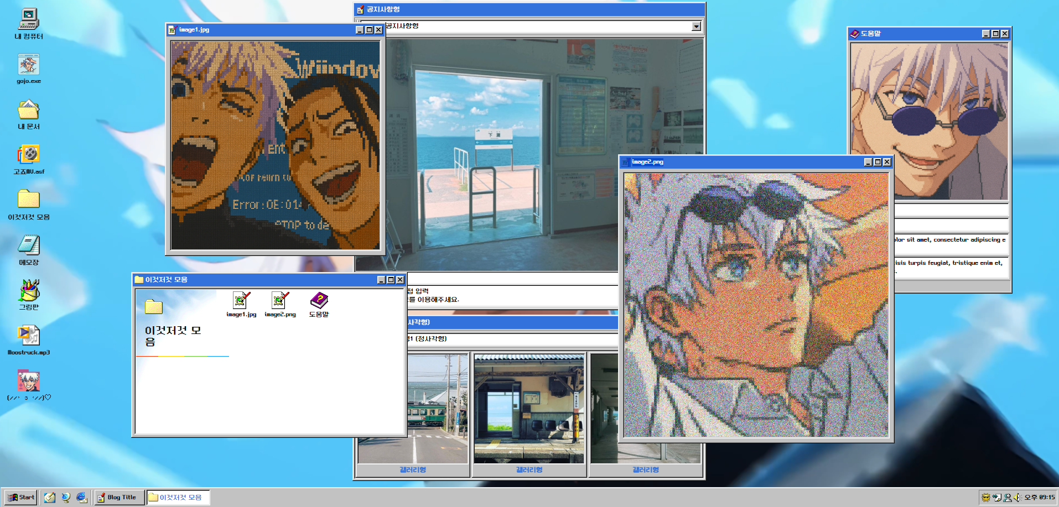The image size is (1059, 507).
Task: Click the 'consectetur adipiscing' text in 도움말 window
Action: click(x=967, y=240)
